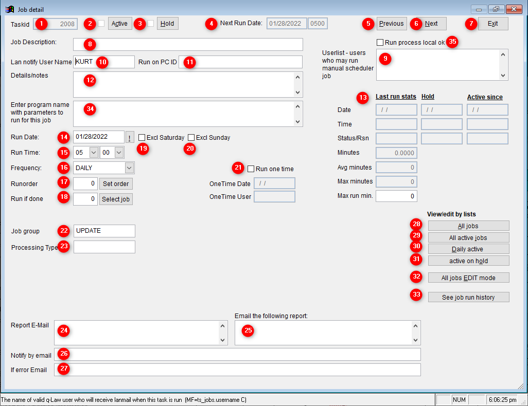Open Daily active list

click(468, 249)
